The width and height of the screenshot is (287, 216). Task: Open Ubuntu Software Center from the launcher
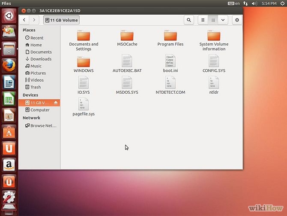9,132
